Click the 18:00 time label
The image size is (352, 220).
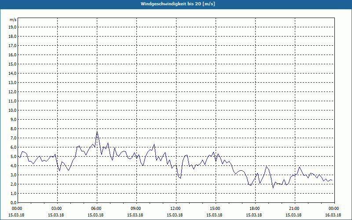tap(255, 209)
